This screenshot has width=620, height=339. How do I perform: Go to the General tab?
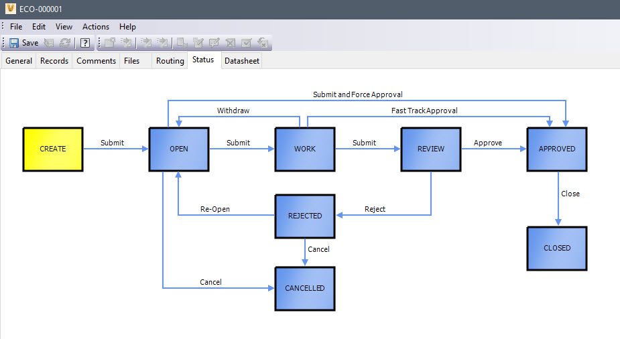(19, 61)
